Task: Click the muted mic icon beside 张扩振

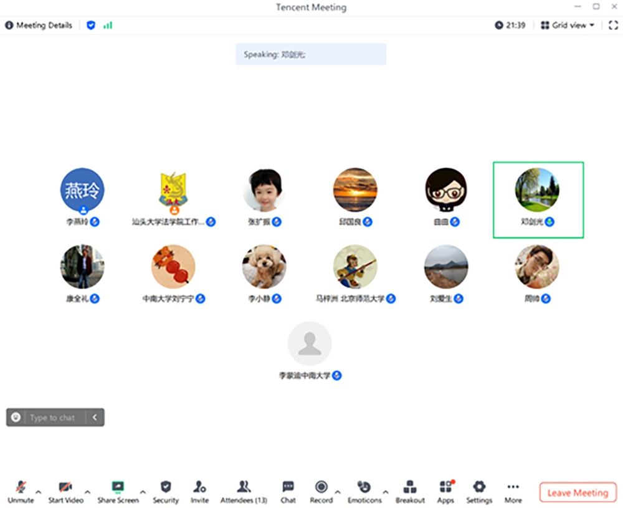Action: click(277, 222)
